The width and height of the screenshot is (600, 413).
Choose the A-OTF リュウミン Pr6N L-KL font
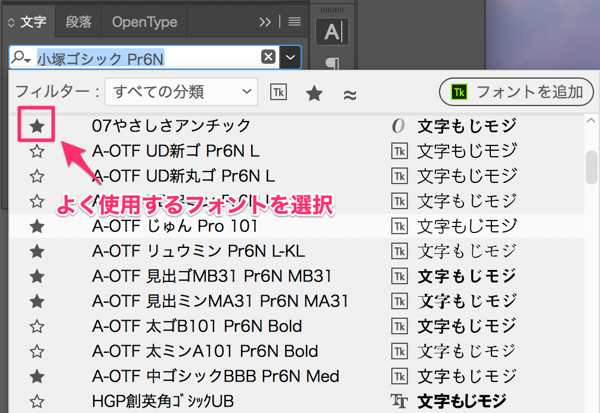(198, 251)
